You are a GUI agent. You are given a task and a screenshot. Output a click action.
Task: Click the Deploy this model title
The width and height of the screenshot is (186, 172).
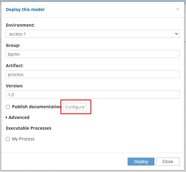click(25, 10)
